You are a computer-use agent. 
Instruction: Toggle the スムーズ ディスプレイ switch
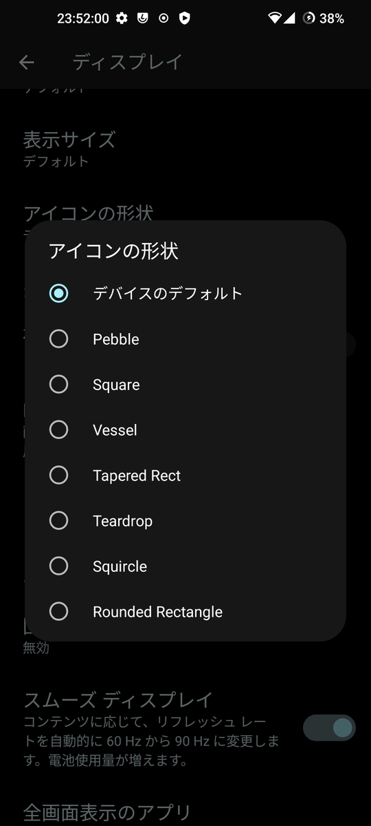point(329,728)
